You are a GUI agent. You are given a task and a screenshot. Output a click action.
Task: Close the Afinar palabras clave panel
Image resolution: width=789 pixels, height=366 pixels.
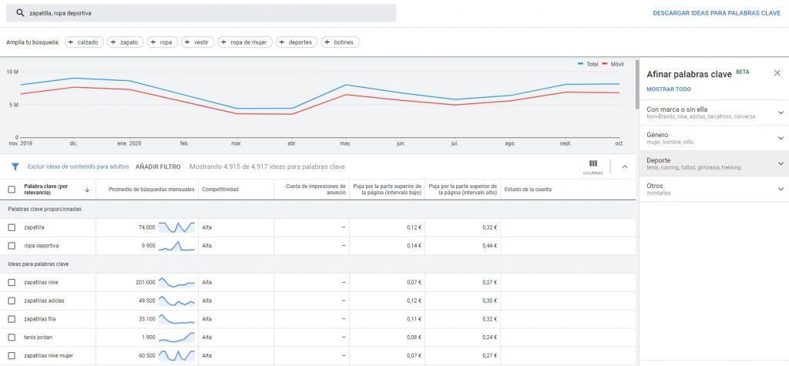point(777,73)
